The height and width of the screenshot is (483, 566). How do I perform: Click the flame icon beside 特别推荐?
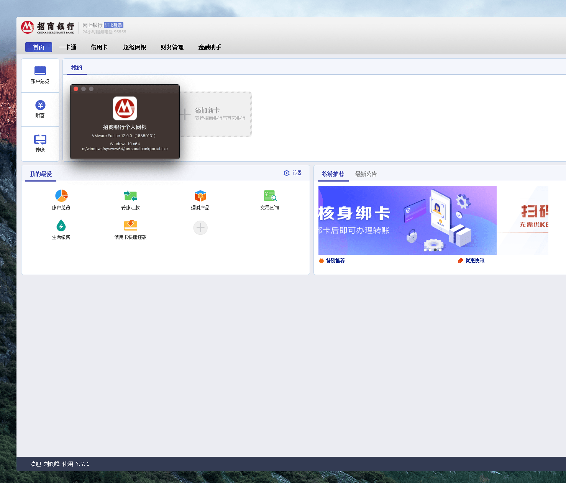322,260
